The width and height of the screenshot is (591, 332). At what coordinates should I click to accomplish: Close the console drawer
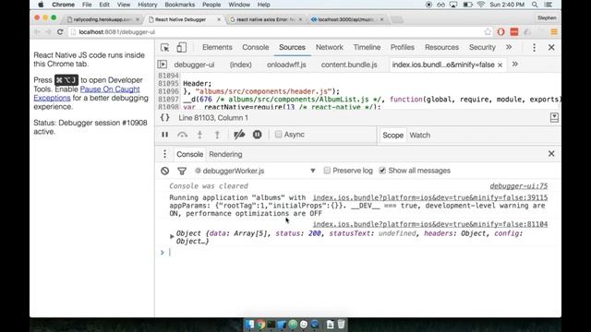tap(551, 154)
